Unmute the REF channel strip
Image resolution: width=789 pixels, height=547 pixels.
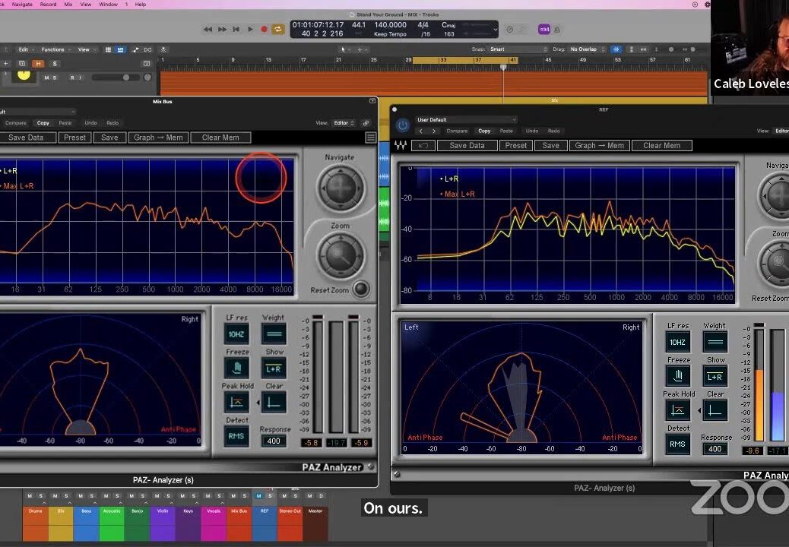point(258,495)
